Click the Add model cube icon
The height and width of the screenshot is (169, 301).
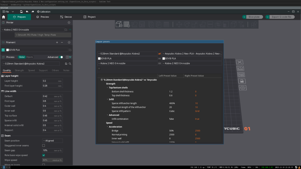(x=119, y=24)
